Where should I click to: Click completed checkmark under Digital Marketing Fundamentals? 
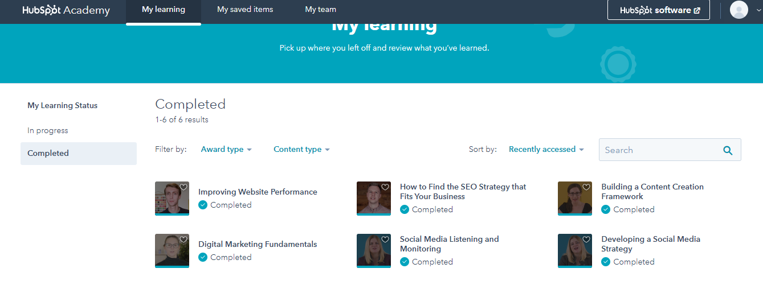(x=203, y=257)
